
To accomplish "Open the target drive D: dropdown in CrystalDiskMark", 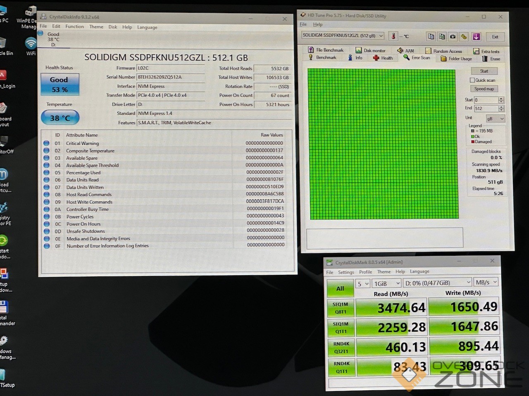I will tap(437, 283).
